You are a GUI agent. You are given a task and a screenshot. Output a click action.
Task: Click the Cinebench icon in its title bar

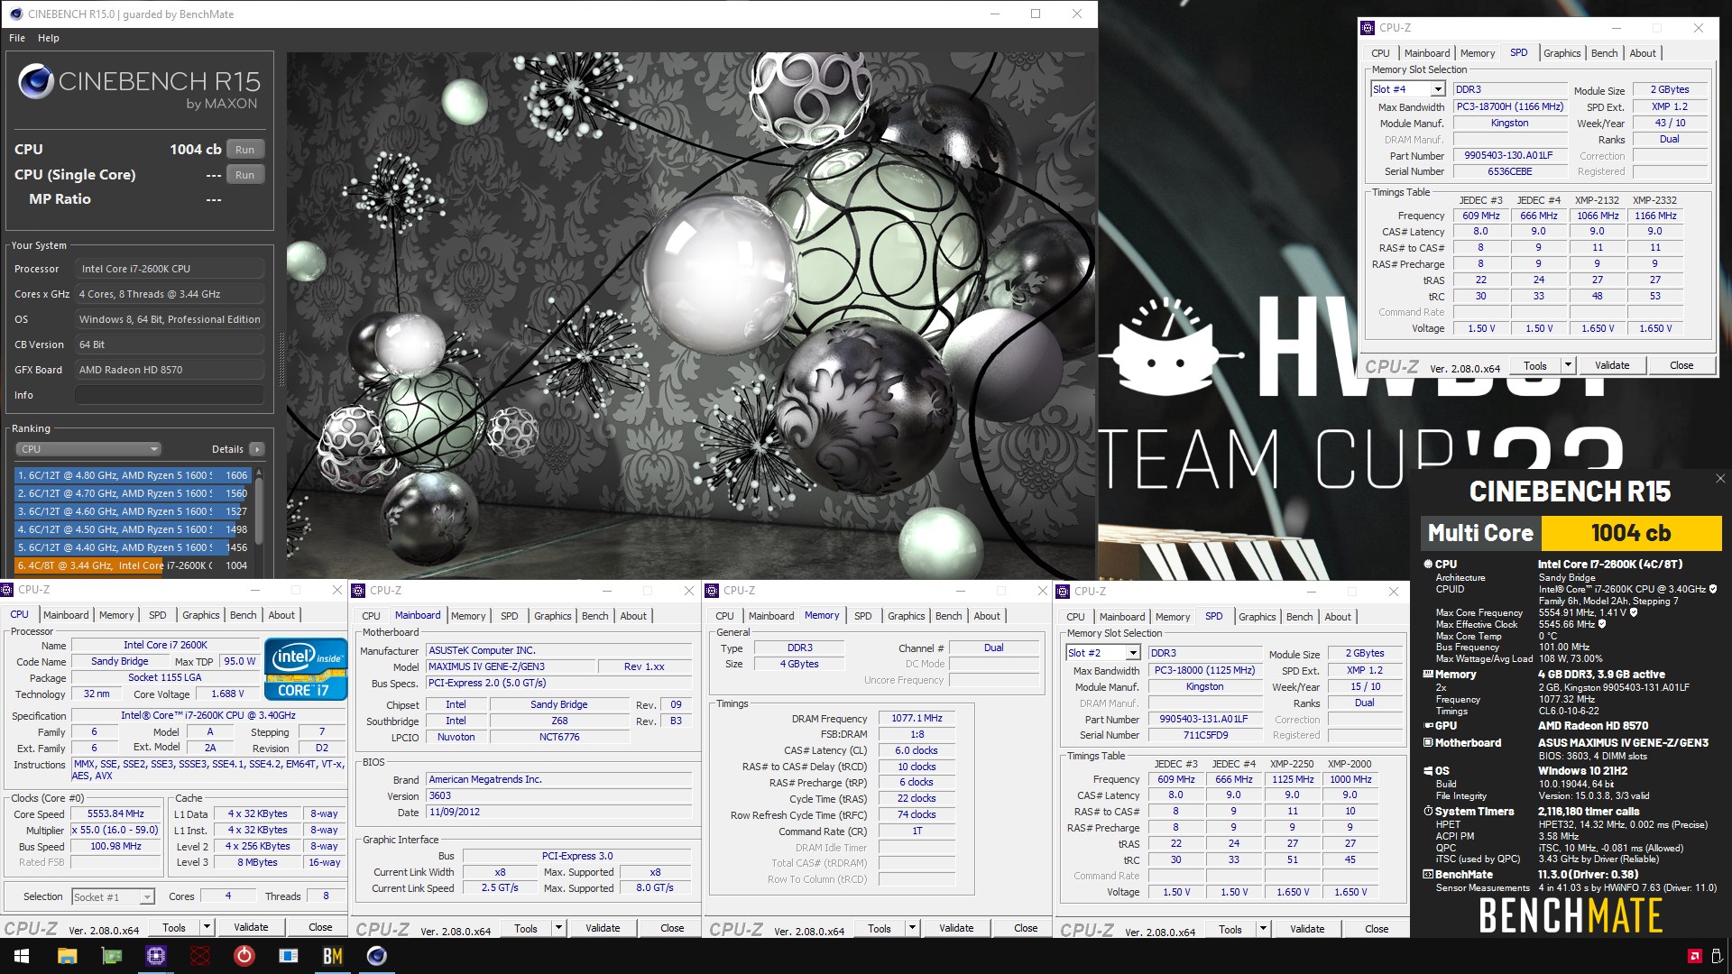pyautogui.click(x=15, y=14)
